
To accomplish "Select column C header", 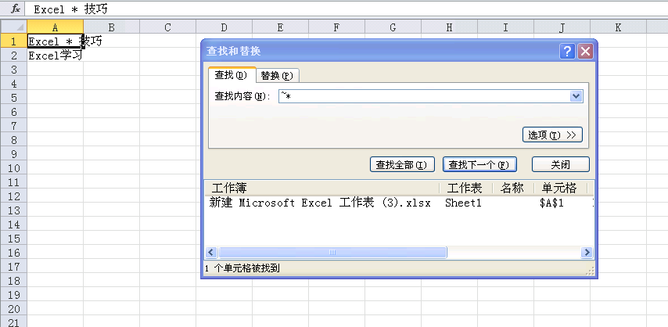I will tap(167, 27).
